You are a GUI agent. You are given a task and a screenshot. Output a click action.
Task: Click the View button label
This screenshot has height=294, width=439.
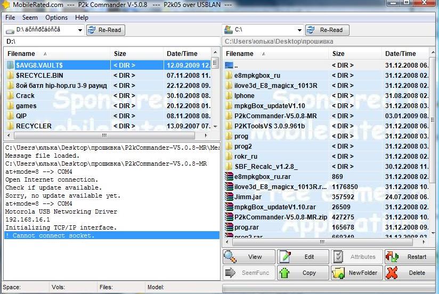click(255, 257)
